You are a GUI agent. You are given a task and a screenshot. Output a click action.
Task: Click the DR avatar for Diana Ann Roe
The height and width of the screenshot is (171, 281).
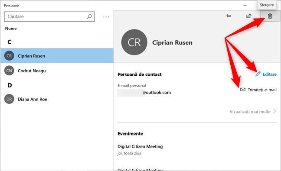tap(9, 99)
